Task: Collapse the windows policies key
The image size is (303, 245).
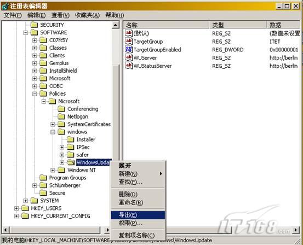Action: (x=53, y=132)
